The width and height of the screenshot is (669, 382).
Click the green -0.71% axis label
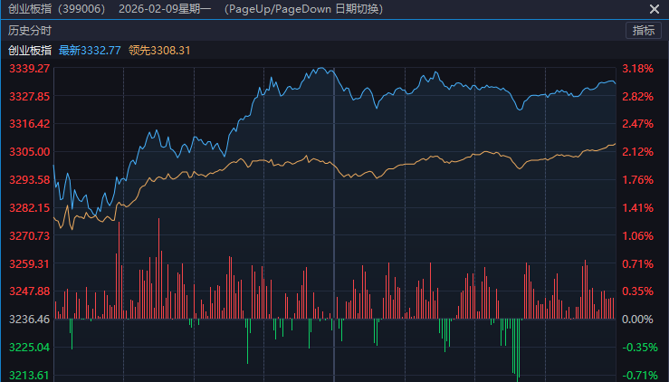coord(637,375)
